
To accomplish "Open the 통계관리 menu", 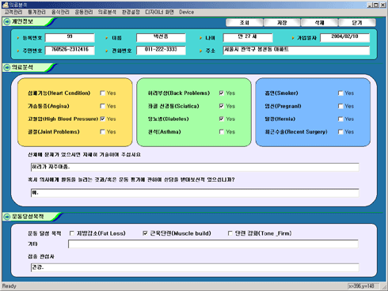I will 36,12.
